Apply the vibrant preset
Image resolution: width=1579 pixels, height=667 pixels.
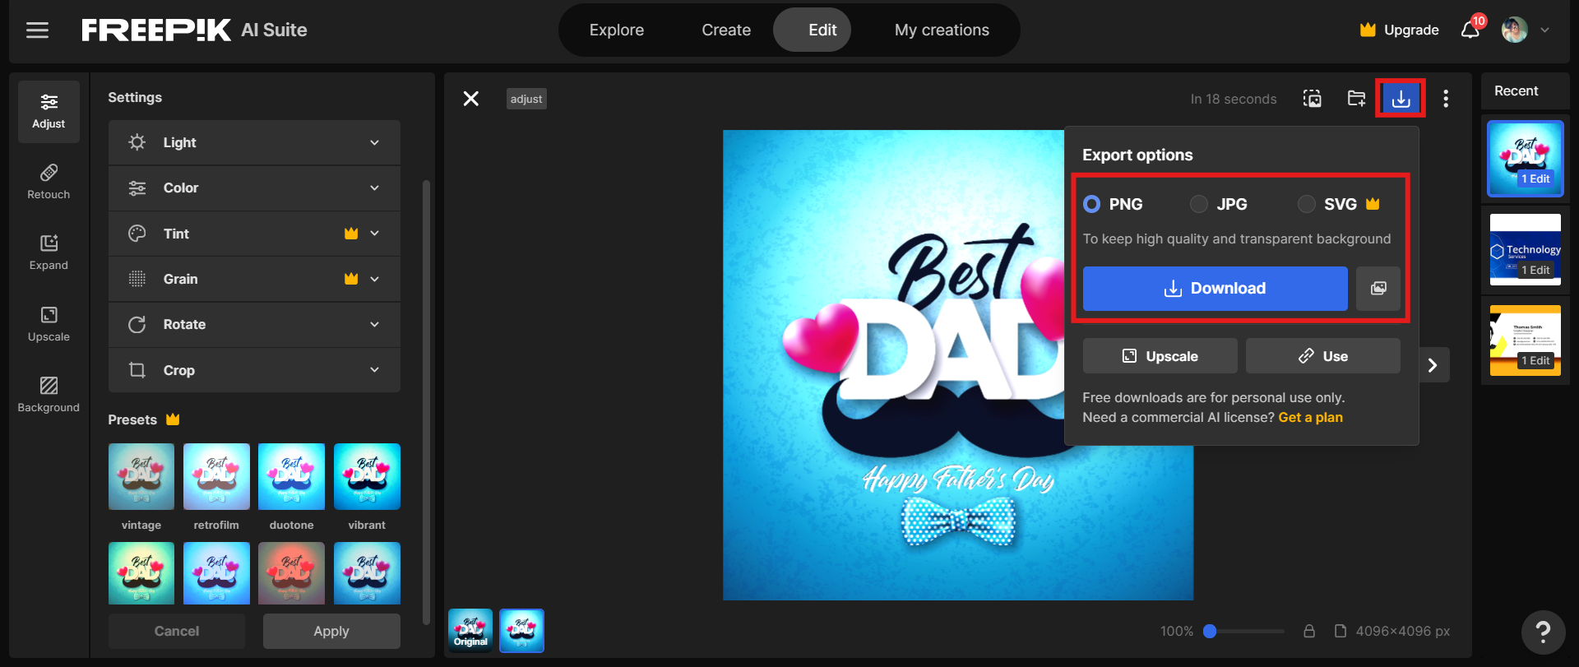(367, 477)
